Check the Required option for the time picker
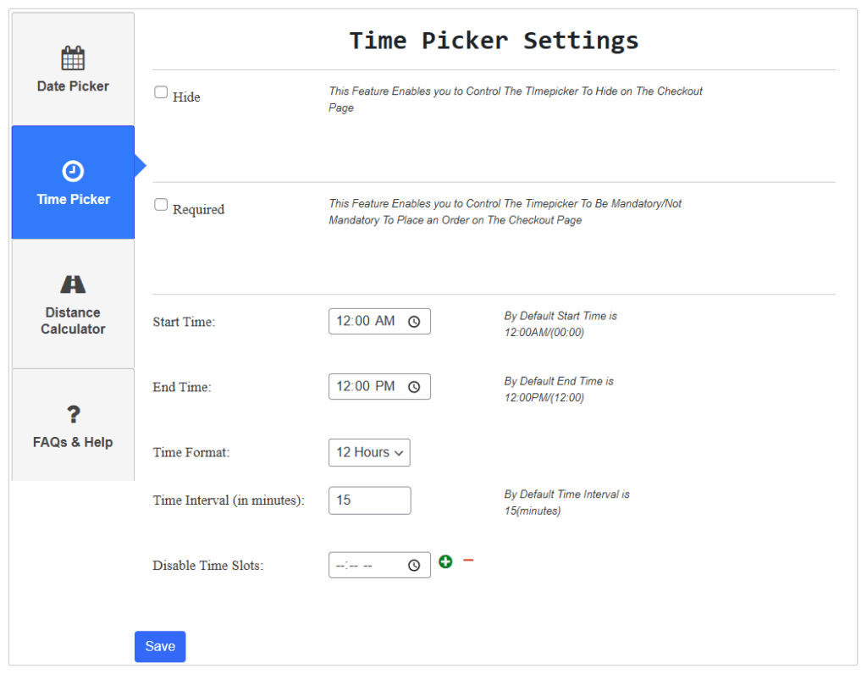867x674 pixels. [160, 204]
